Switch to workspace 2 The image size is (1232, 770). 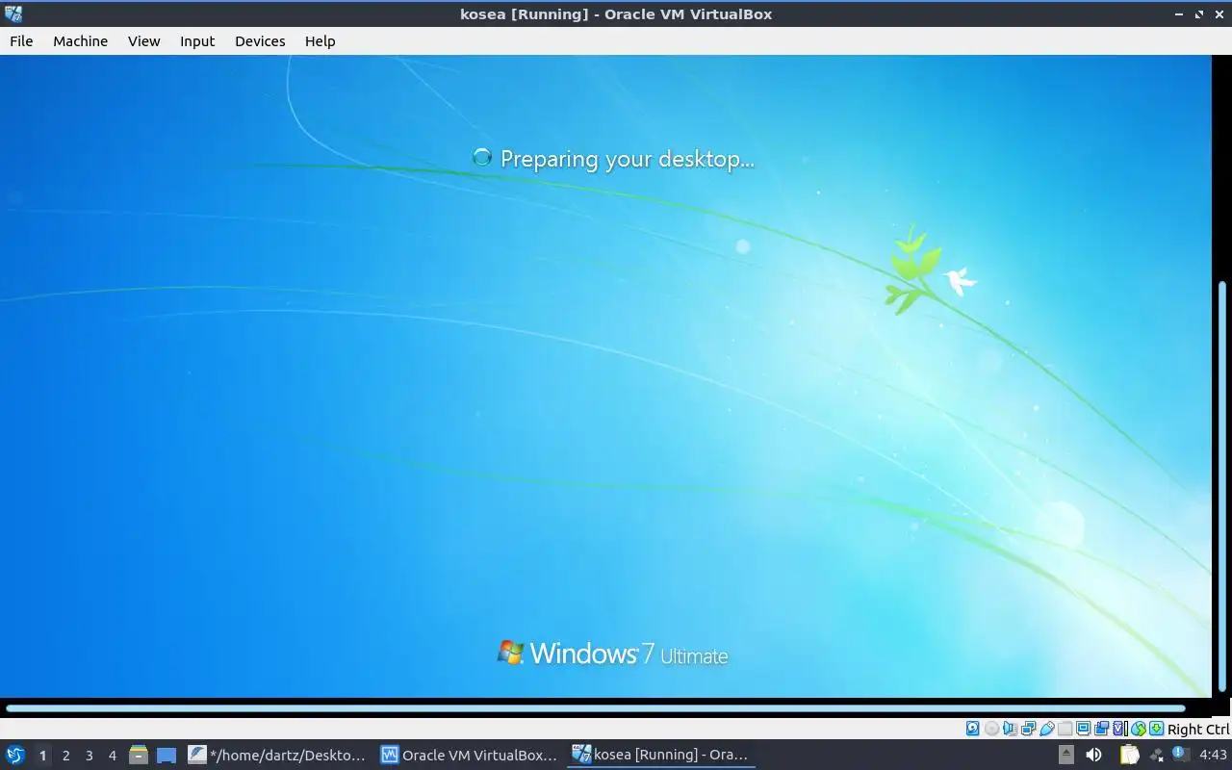tap(65, 756)
